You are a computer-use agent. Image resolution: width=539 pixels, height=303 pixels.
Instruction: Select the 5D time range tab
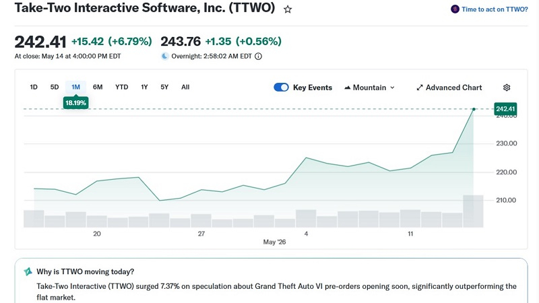[x=55, y=87]
